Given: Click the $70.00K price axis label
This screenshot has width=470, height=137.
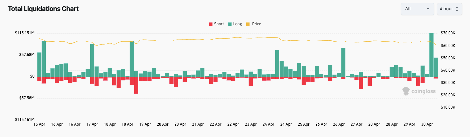Looking at the screenshot, I should (448, 33).
